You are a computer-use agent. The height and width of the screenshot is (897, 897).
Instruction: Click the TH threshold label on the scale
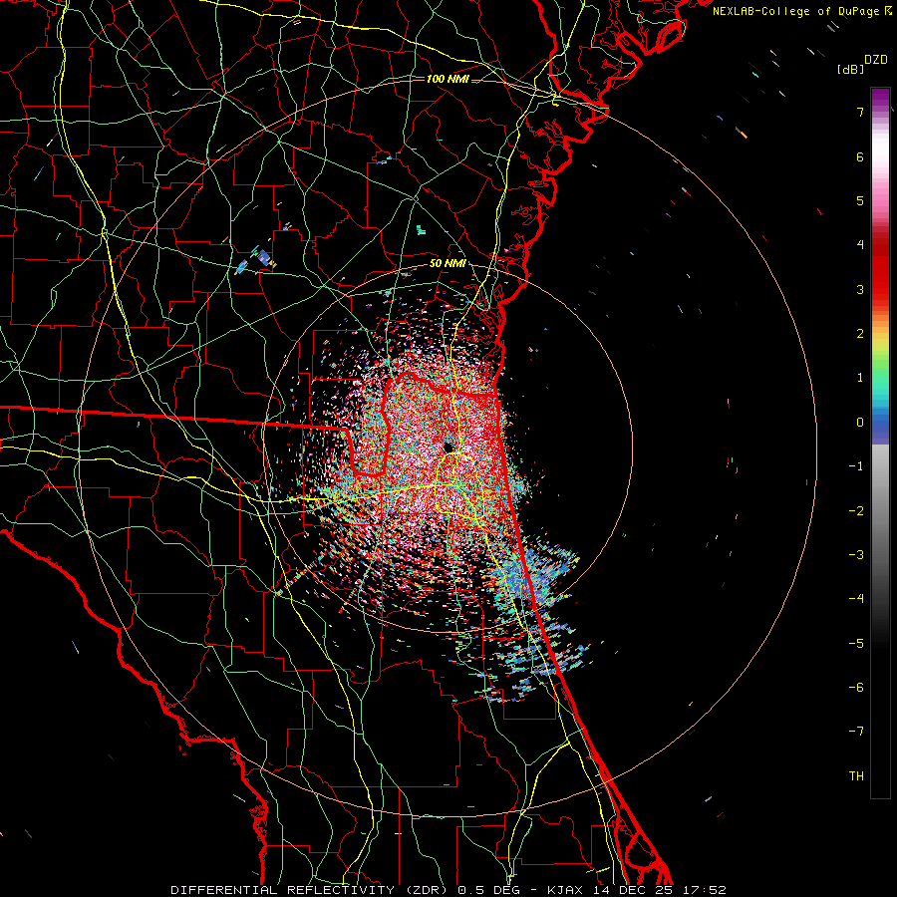(x=856, y=776)
